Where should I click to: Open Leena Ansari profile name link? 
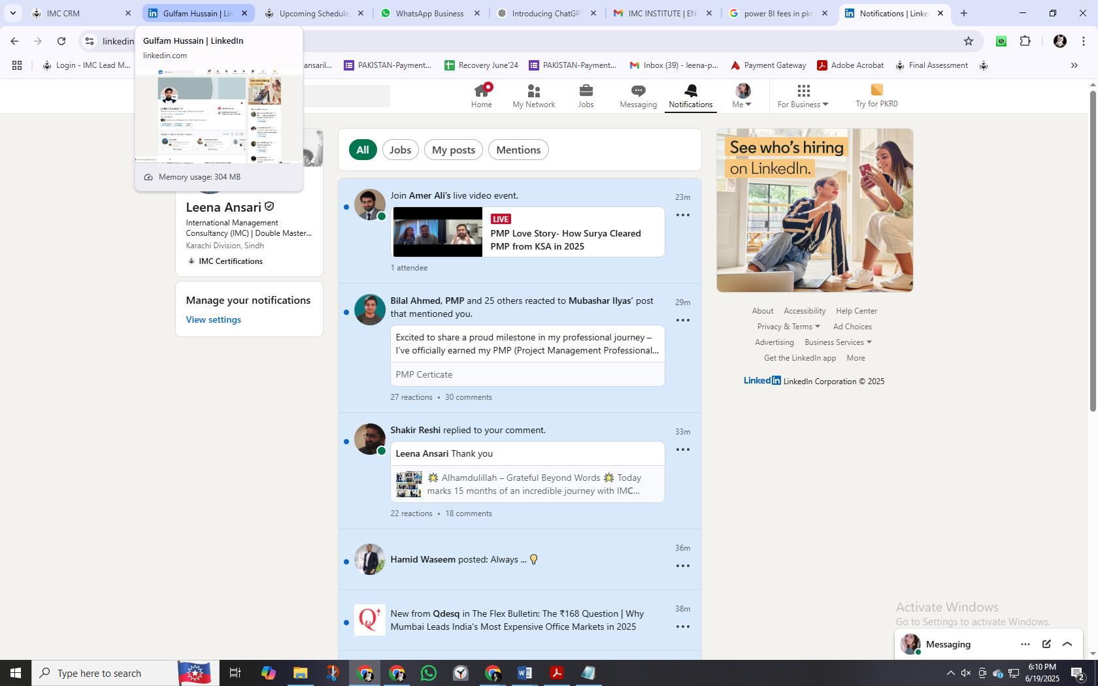pos(224,207)
